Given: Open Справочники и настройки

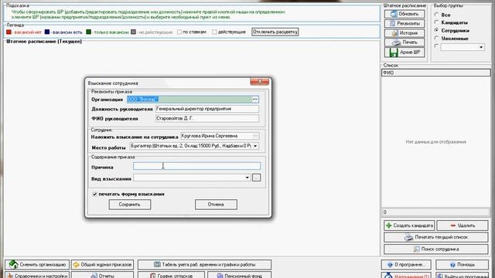Looking at the screenshot, I should click(x=37, y=275).
